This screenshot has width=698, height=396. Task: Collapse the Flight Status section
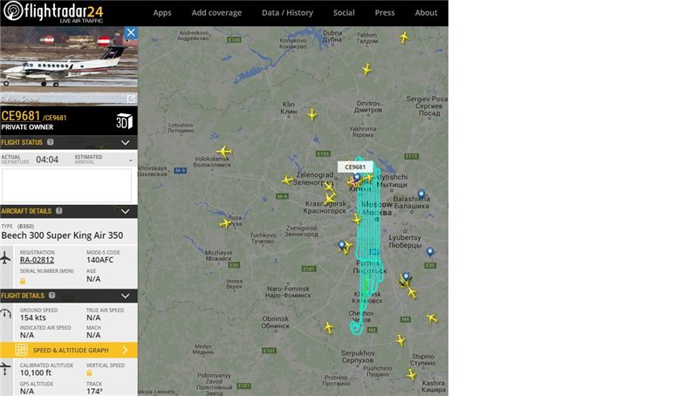pyautogui.click(x=126, y=142)
